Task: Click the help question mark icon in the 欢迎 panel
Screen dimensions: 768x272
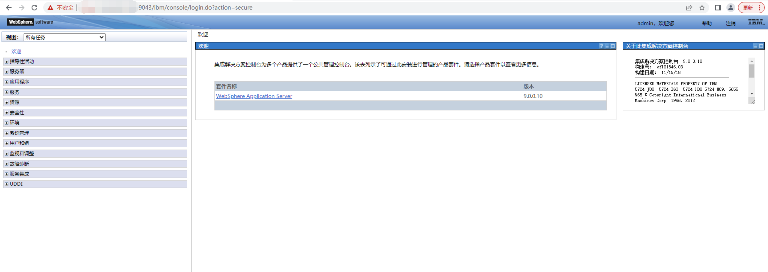Action: coord(601,46)
